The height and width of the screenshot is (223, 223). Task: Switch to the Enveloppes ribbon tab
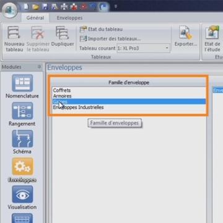point(69,18)
